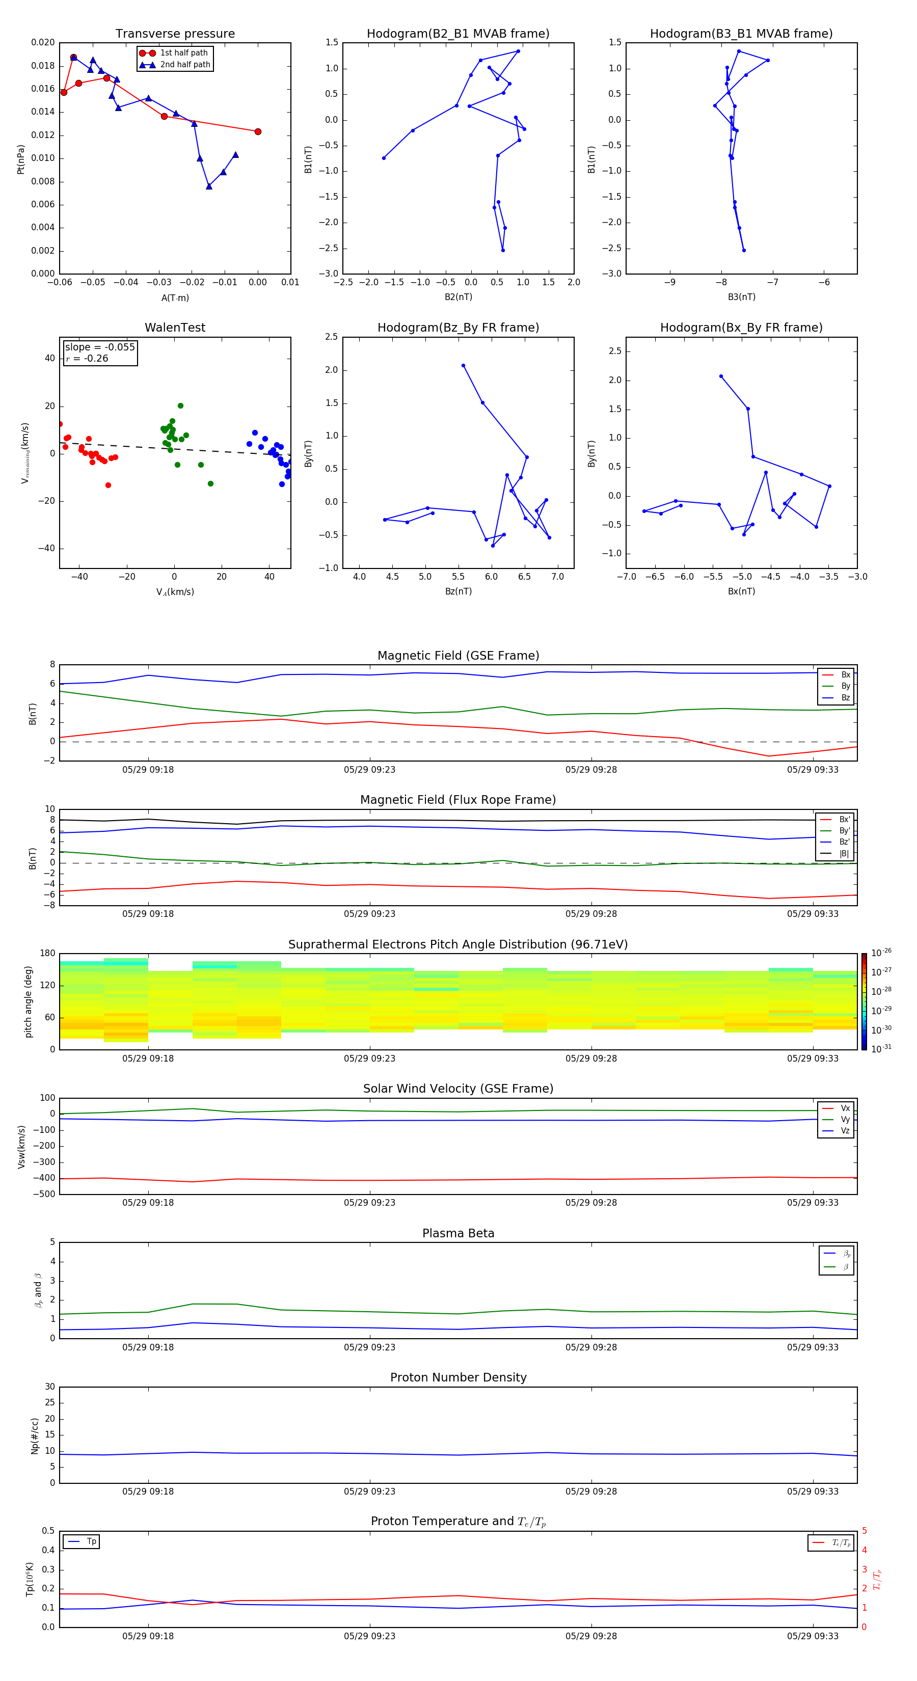Select 'Vx' in the solar wind legend
917x1681 pixels.
[836, 1108]
